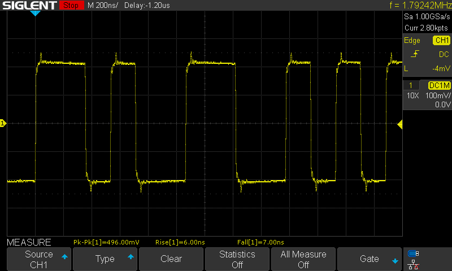Toggle All Measure on
This screenshot has height=271, width=452.
[303, 259]
